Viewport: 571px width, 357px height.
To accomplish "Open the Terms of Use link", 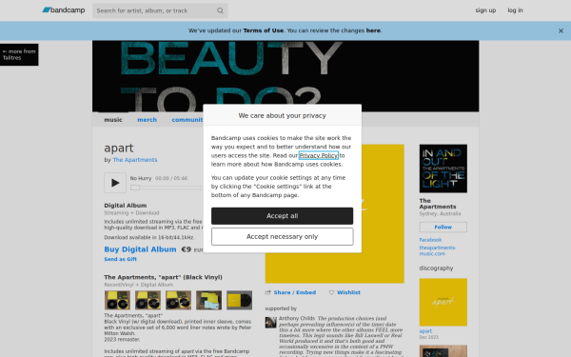I will pyautogui.click(x=263, y=30).
